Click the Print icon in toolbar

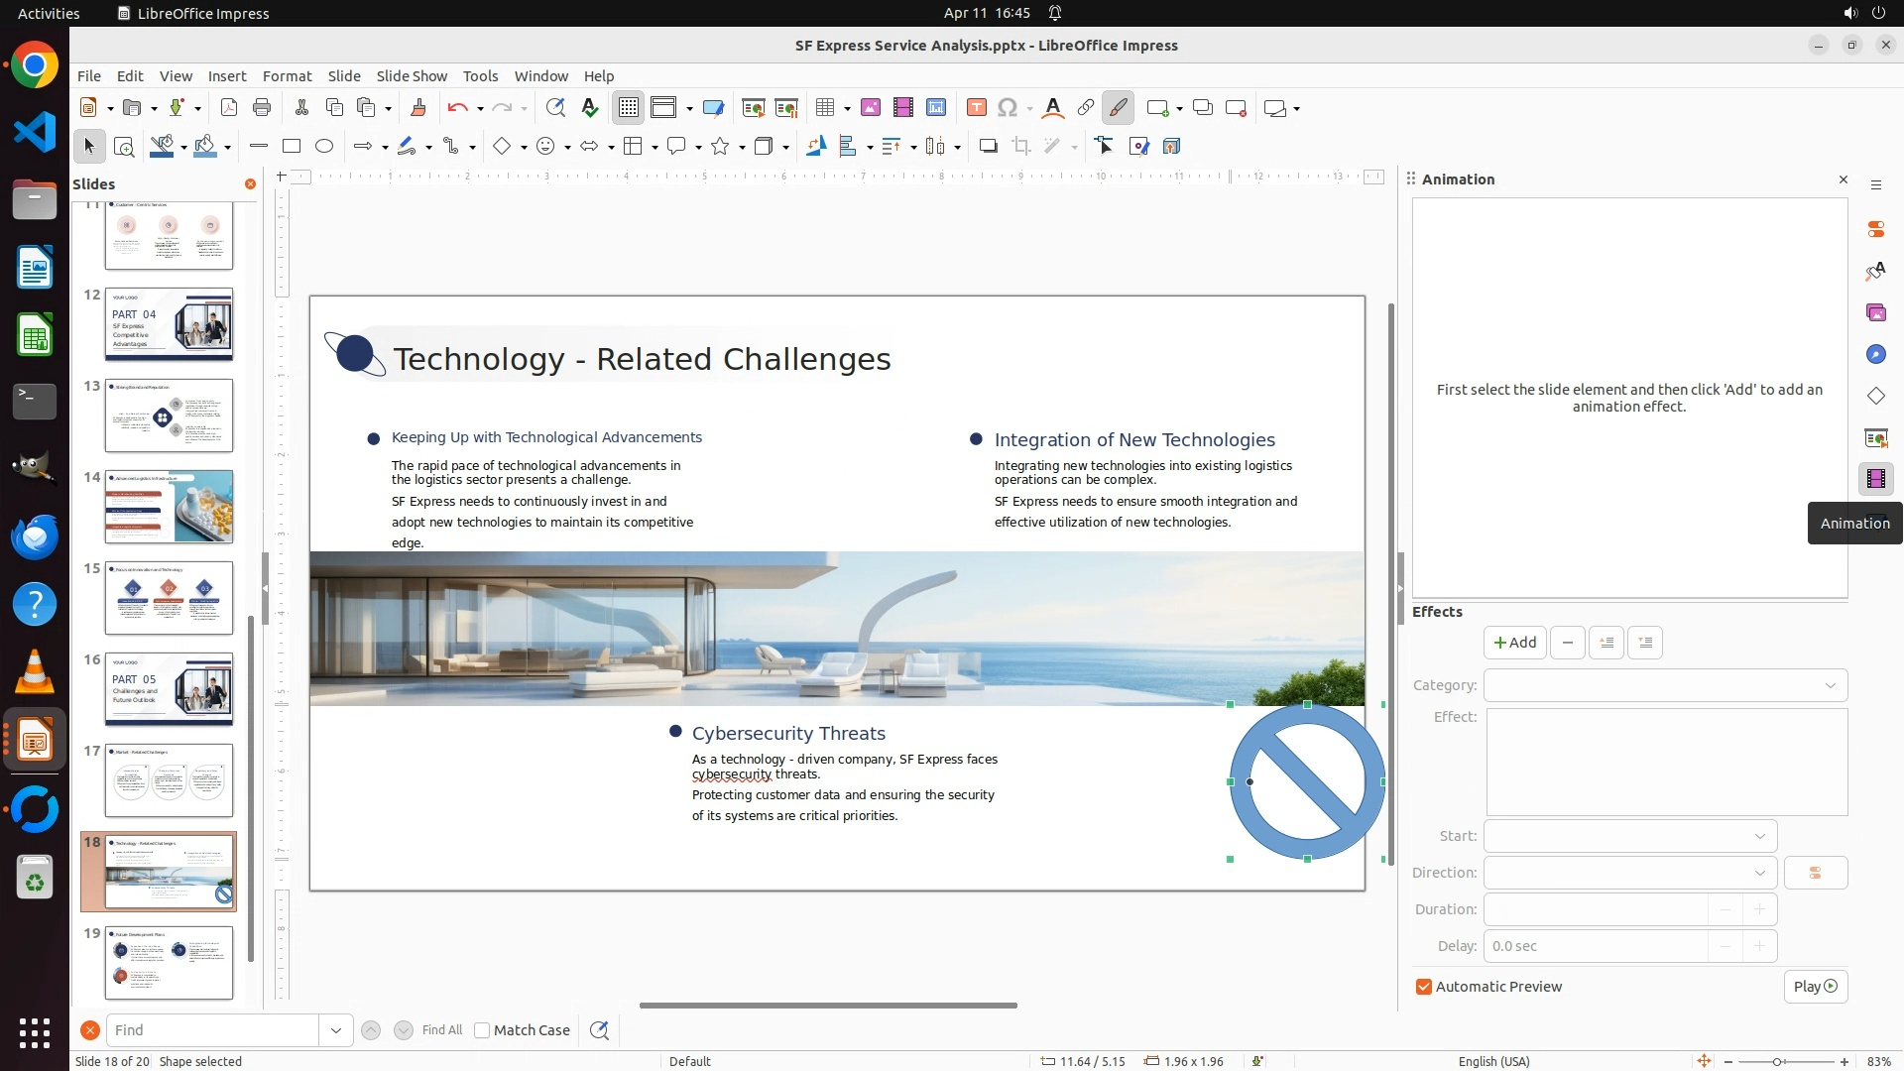(x=262, y=108)
